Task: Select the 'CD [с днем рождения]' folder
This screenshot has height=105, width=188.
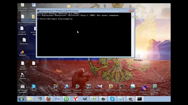Action: [x=23, y=7]
